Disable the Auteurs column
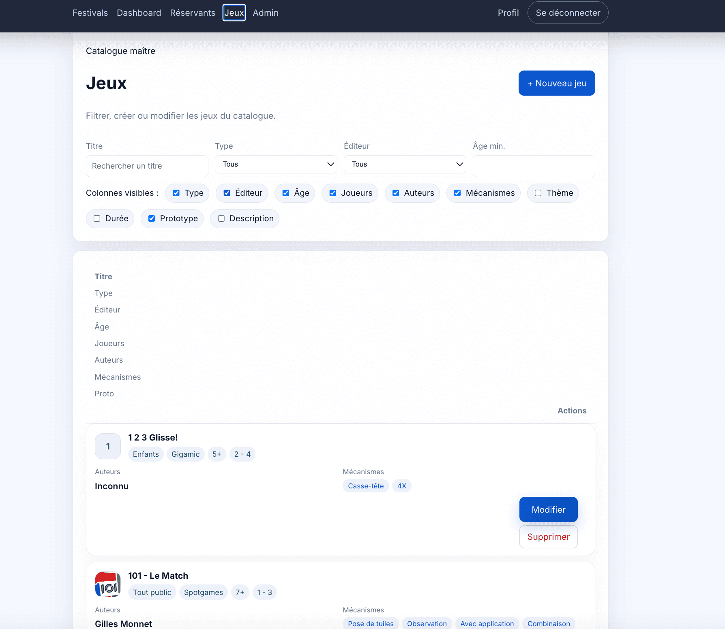This screenshot has height=629, width=725. click(396, 193)
